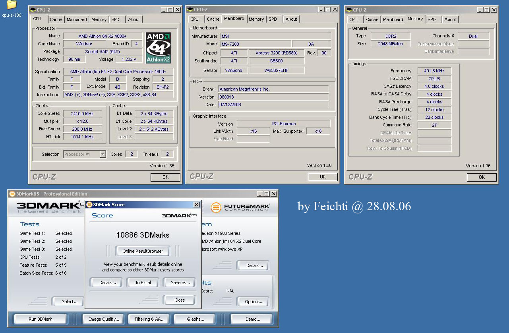509x333 pixels.
Task: Open About tab in the Mainboard window
Action: click(x=291, y=19)
